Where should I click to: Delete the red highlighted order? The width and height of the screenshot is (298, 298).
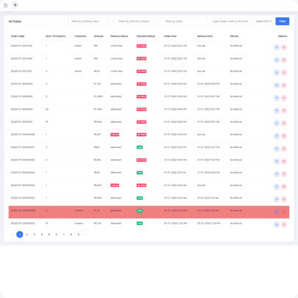284,212
